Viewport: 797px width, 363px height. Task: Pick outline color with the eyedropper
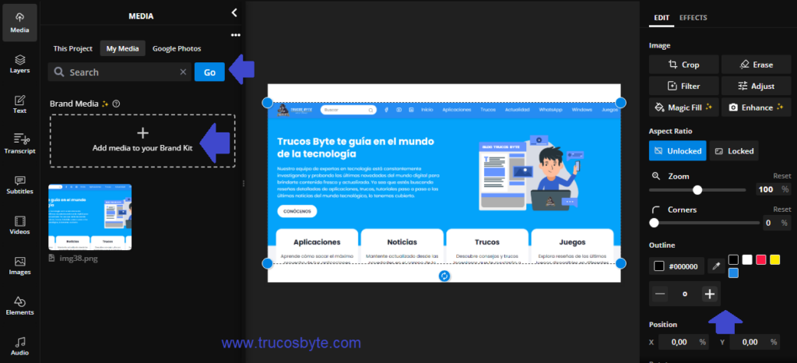[716, 266]
